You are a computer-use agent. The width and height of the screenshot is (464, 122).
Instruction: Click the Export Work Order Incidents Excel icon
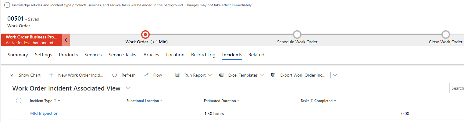click(273, 75)
